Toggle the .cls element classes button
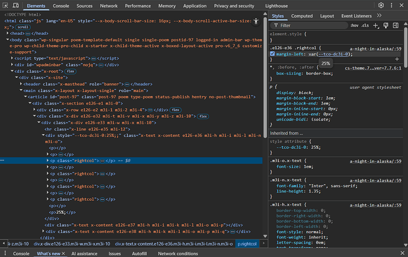Screen dimensions: 408x257 click(365, 26)
